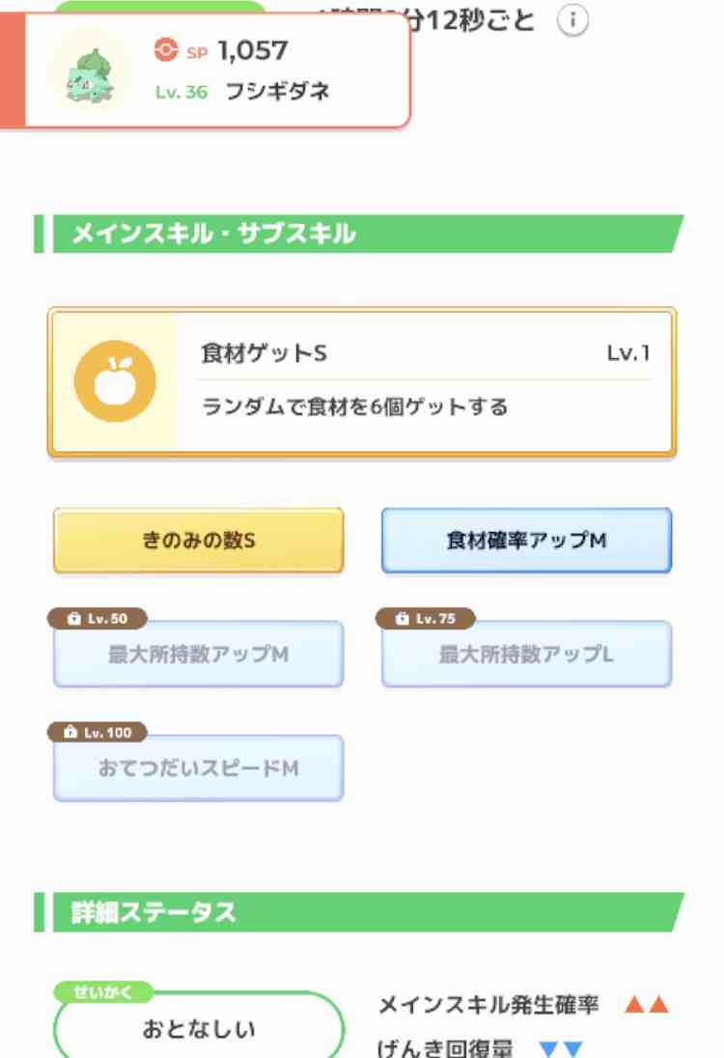Open the 食材ゲットS main skill card
724x1058 pixels.
(x=362, y=382)
